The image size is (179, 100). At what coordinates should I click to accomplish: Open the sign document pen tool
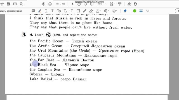[x=129, y=4]
